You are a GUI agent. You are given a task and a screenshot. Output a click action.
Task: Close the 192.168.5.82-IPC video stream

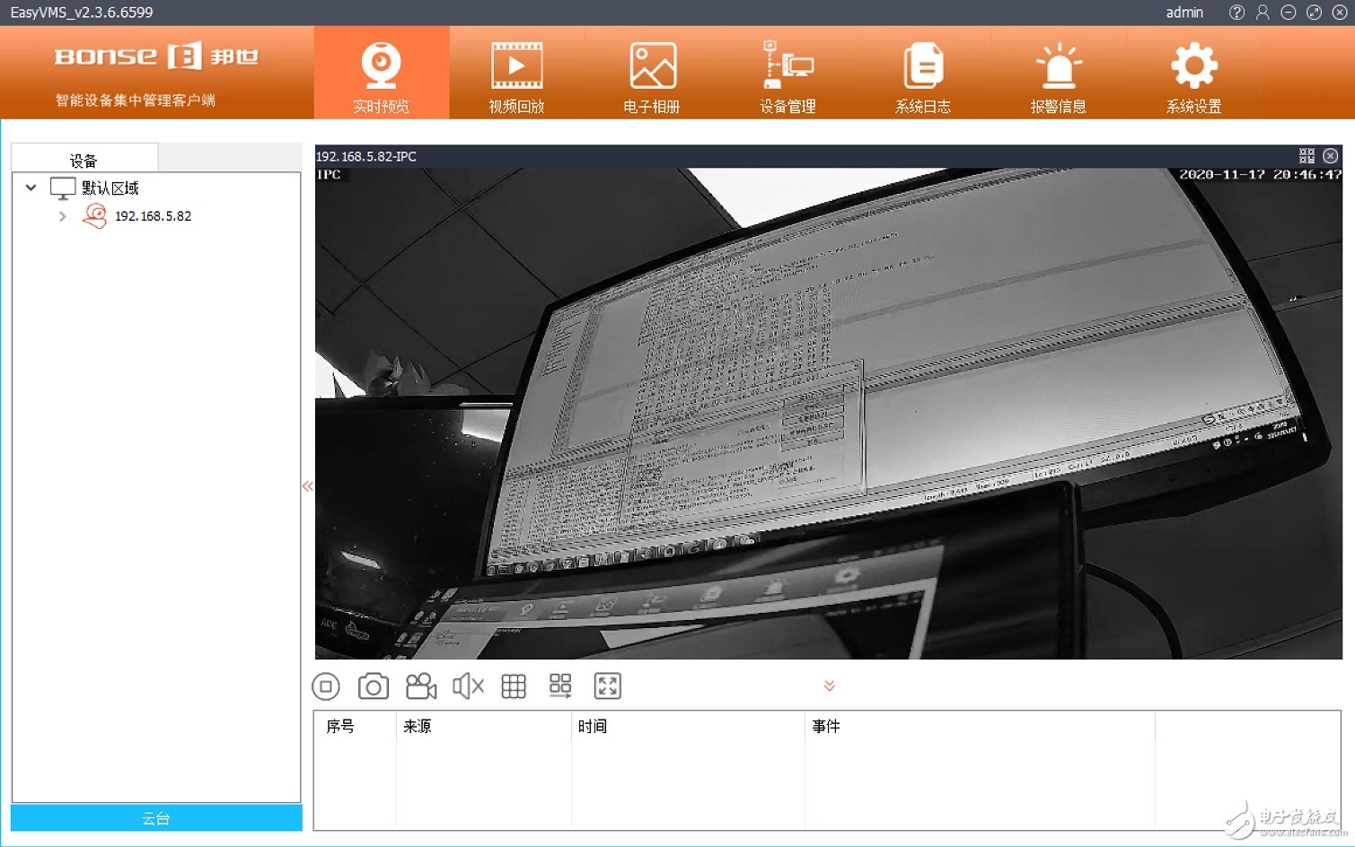point(1331,156)
